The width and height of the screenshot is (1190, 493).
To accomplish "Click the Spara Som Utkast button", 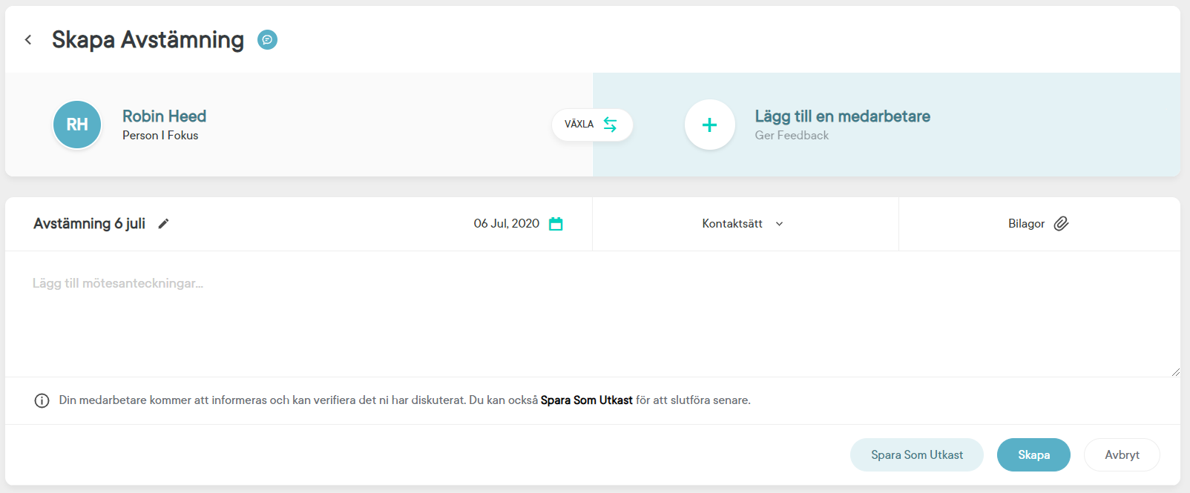I will coord(916,455).
